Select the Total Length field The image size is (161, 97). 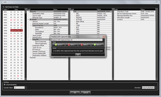coord(37,35)
